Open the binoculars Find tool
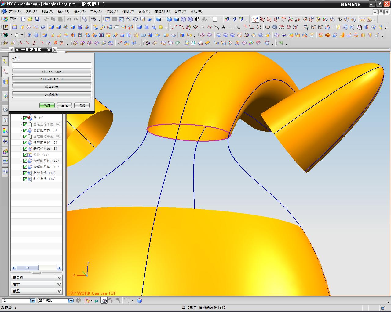 (93, 19)
